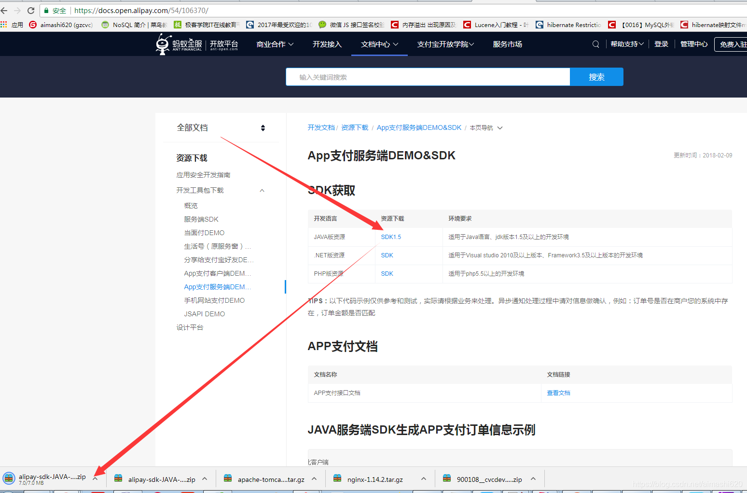Open the 商业合作 menu

[x=275, y=44]
